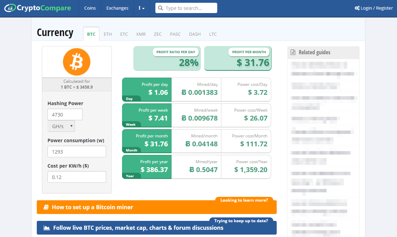
Task: Click the Mined/week value 0.009678
Action: tap(199, 118)
